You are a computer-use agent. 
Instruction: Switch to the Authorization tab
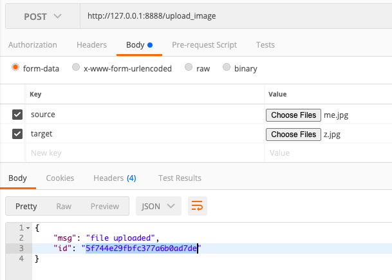(32, 45)
